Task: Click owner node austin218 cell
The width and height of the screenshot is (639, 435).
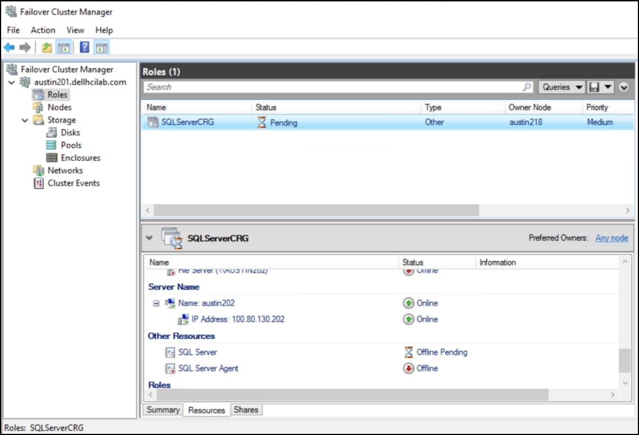Action: click(525, 122)
